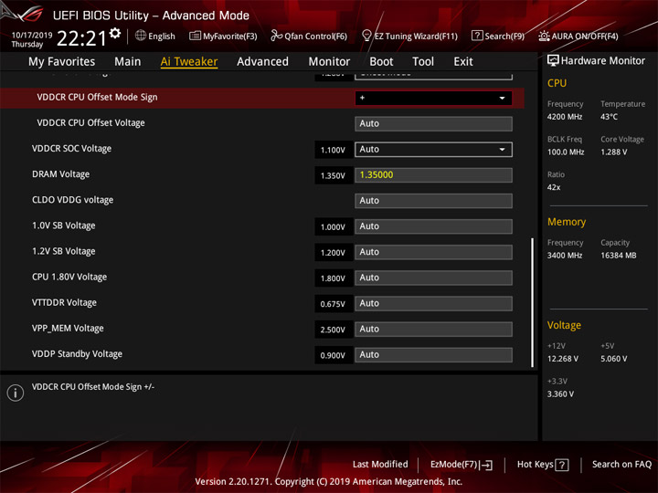Click the 0.675V VTTDDR current value
This screenshot has width=658, height=493.
334,304
